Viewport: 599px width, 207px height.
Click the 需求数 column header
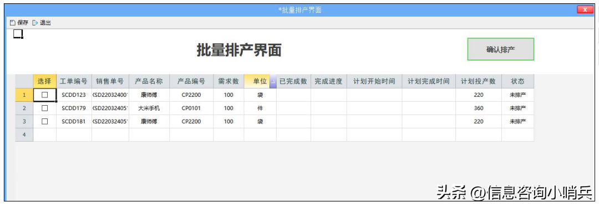pos(229,81)
